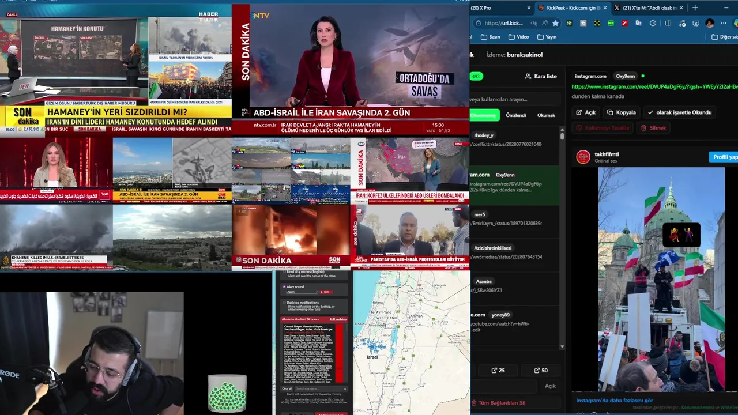Select the Okumak filter tab
738x415 pixels.
coord(546,115)
